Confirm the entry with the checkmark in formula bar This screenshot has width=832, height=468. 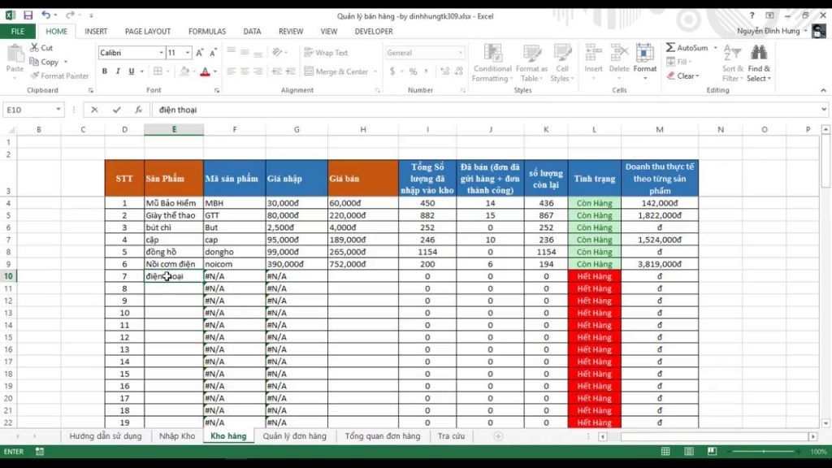coord(117,110)
